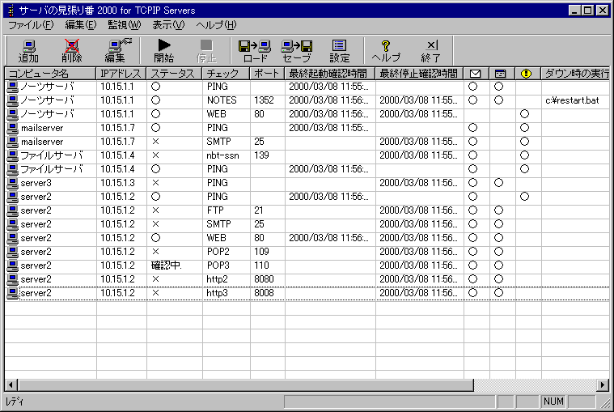Click the 削除 (Delete) toolbar icon
Viewport: 614px width, 412px height.
72,50
